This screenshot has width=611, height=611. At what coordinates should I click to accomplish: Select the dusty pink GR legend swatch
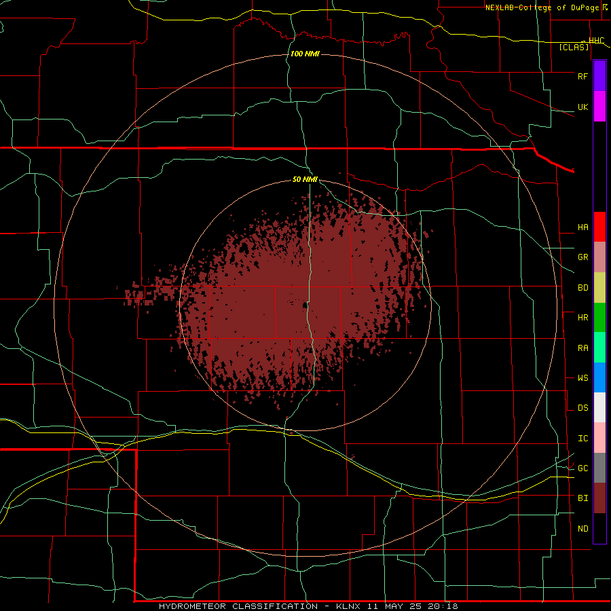click(599, 257)
